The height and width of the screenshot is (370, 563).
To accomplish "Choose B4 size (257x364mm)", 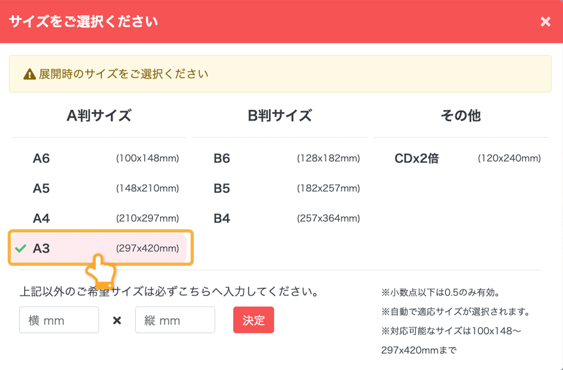I will tap(279, 218).
